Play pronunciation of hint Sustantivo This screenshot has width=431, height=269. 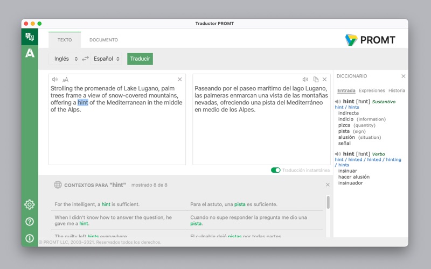(x=338, y=102)
